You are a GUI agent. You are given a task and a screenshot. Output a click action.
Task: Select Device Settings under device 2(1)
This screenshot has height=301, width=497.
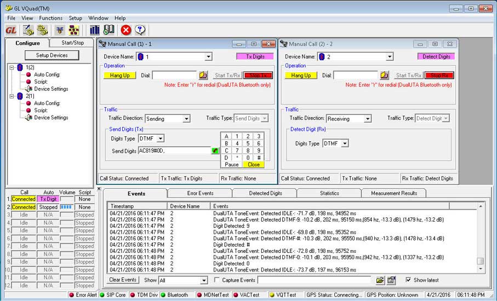click(x=51, y=118)
